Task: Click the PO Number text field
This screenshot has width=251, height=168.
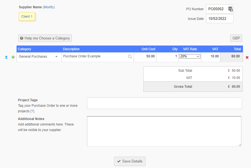Action: tap(217, 9)
